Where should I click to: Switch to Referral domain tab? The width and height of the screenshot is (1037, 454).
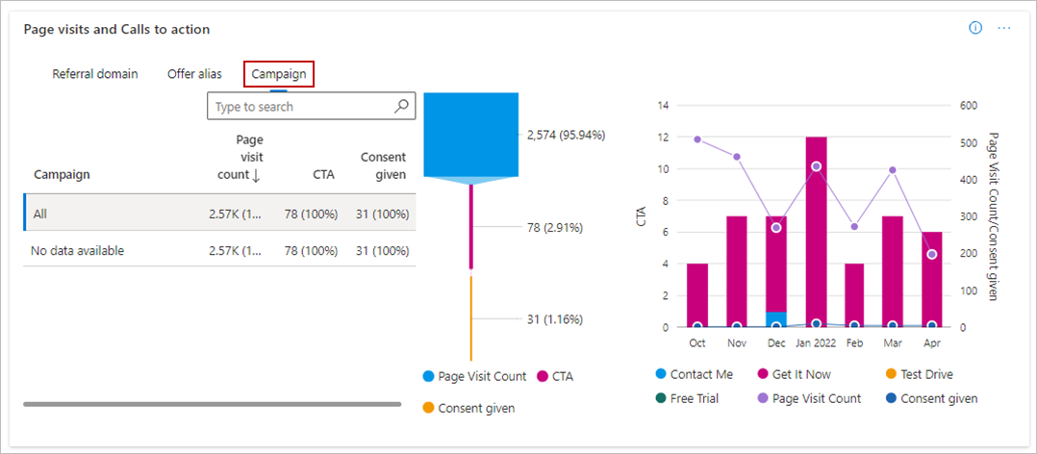(95, 74)
